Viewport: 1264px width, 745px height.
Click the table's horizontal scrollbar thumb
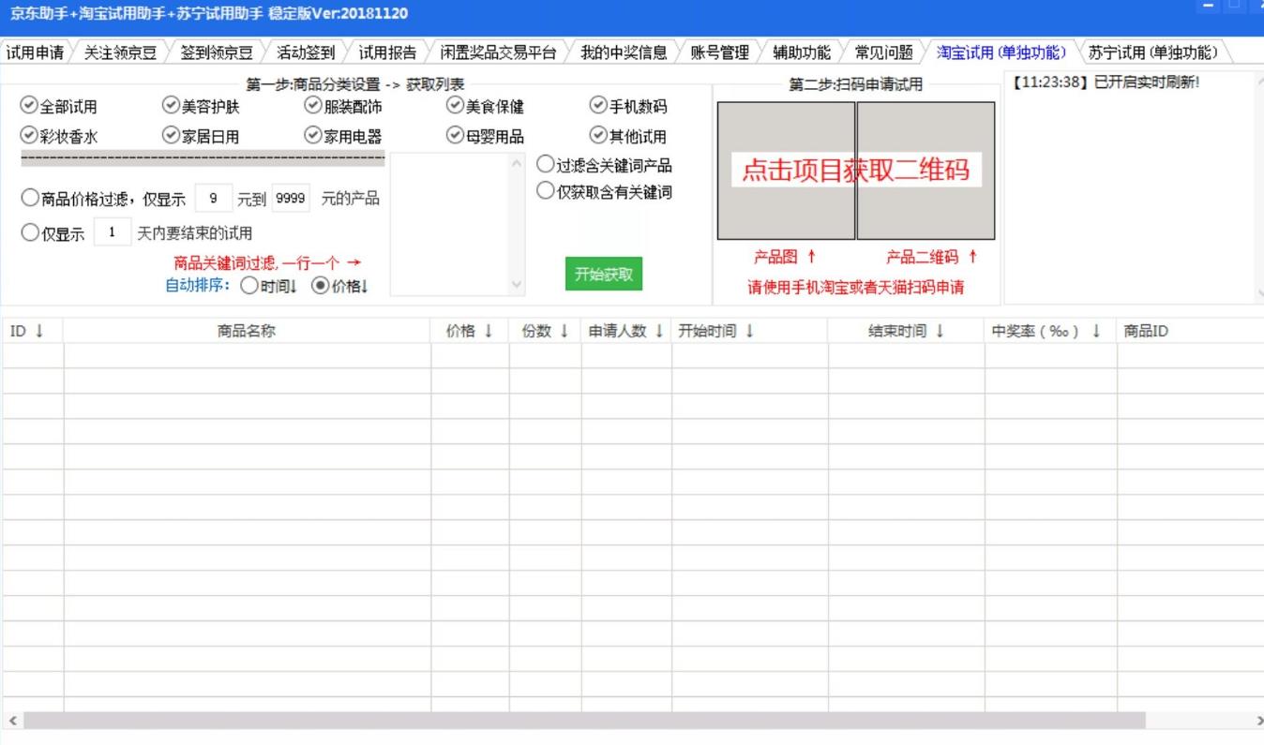click(x=584, y=721)
